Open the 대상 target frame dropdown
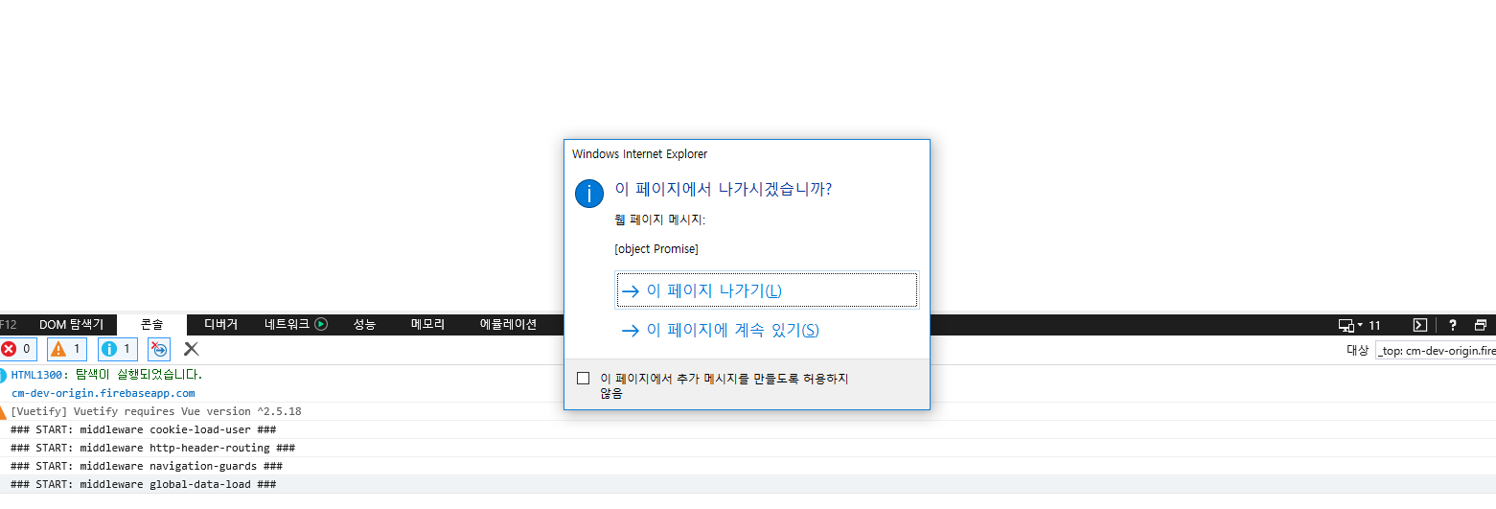This screenshot has width=1496, height=509. [1435, 350]
